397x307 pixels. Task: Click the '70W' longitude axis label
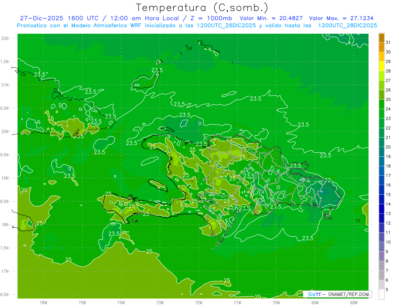click(276, 302)
